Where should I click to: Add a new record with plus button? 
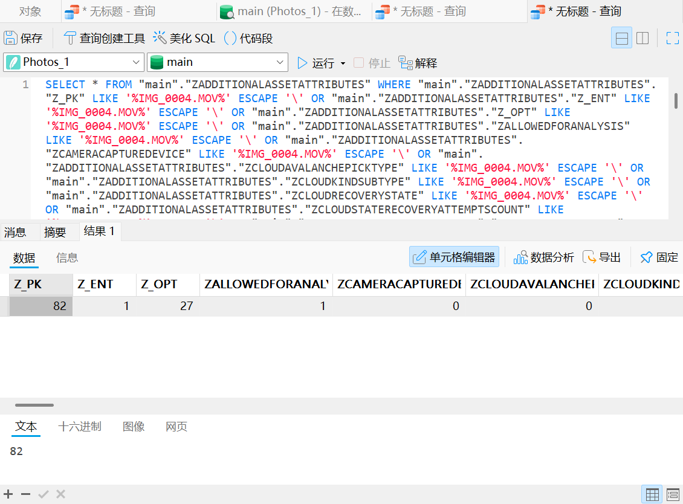click(x=8, y=494)
